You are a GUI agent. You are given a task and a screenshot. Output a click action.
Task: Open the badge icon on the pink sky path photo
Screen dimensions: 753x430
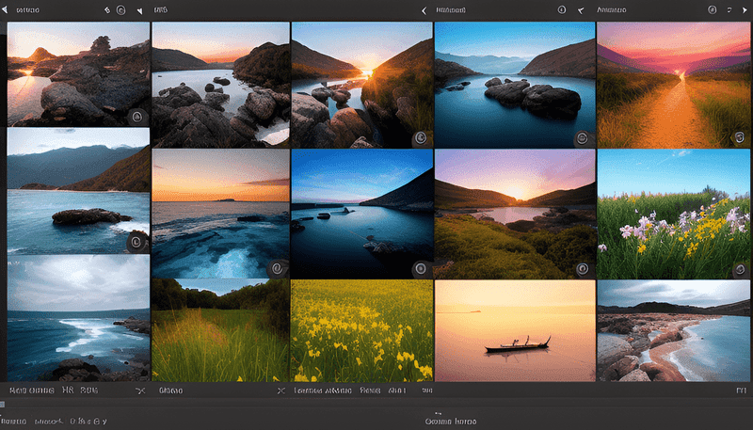pyautogui.click(x=740, y=137)
